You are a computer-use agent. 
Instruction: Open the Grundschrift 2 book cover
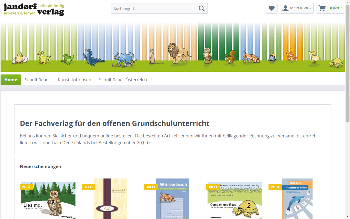pos(110,199)
